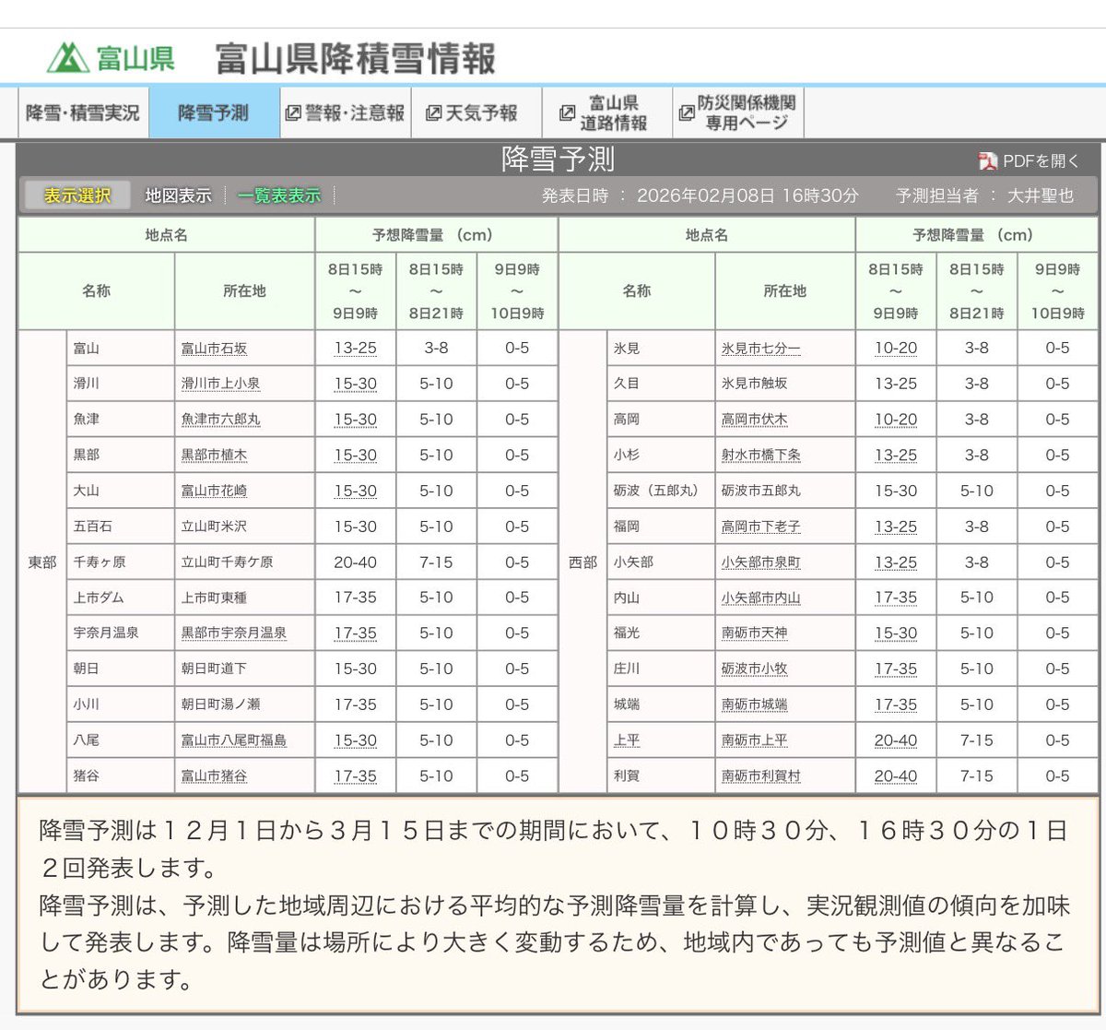This screenshot has height=1030, width=1106.
Task: Click the Toyama Prefecture mountain logo
Action: coord(69,55)
